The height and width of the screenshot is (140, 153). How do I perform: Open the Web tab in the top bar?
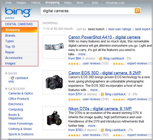coord(9,2)
